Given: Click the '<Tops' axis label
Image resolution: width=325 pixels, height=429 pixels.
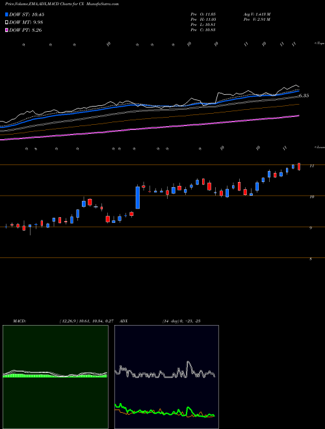Looking at the screenshot, I should (x=319, y=44).
